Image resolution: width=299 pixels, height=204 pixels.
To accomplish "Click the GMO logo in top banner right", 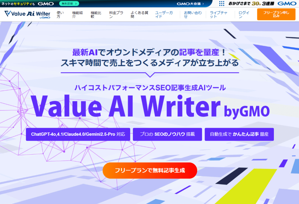I will coord(287,4).
